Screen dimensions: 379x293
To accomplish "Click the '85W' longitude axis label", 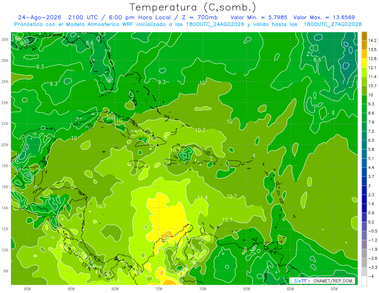I will (71, 289).
